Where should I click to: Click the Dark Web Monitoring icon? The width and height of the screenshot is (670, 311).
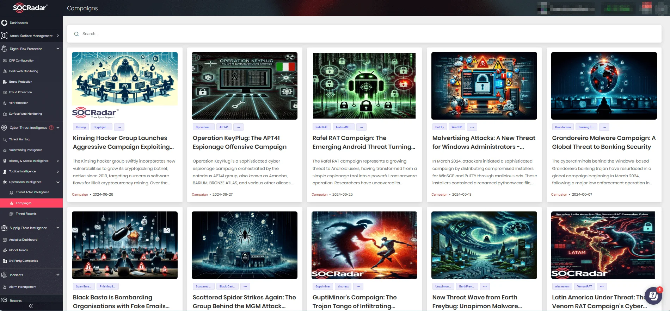[x=5, y=71]
